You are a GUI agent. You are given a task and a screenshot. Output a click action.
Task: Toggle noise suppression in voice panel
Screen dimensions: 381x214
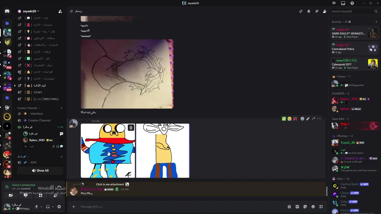(52, 187)
